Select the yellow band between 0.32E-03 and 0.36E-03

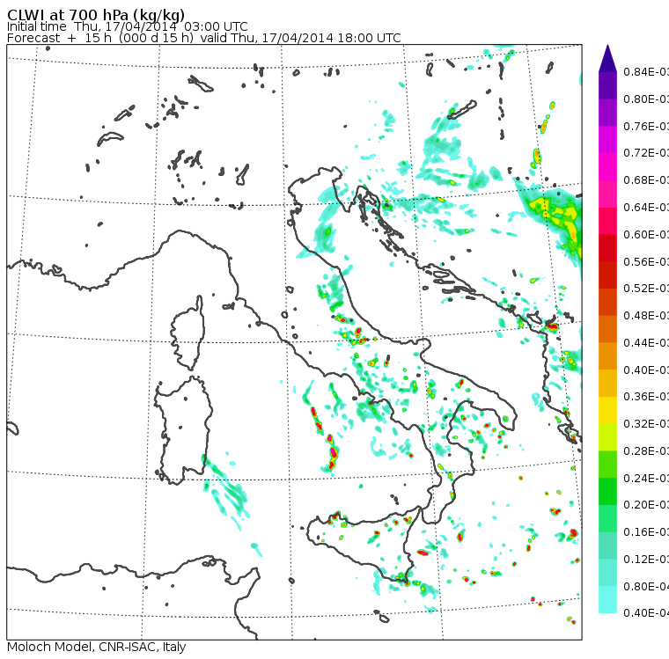pos(607,410)
